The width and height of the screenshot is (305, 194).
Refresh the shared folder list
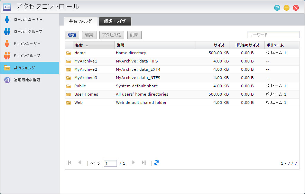(x=156, y=163)
